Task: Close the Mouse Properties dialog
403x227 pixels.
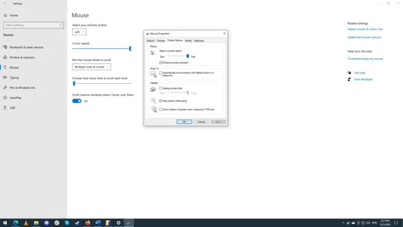Action: [225, 34]
